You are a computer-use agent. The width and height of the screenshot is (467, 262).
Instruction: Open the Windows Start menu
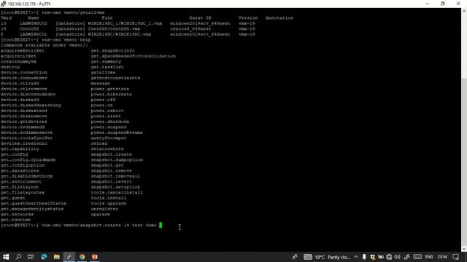tap(6, 257)
